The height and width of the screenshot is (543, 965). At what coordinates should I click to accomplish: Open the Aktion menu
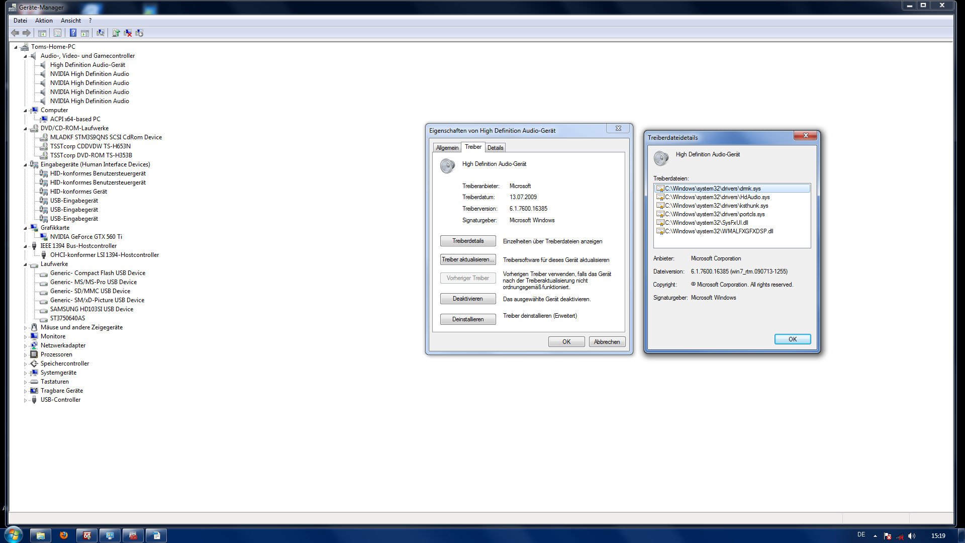[x=44, y=21]
